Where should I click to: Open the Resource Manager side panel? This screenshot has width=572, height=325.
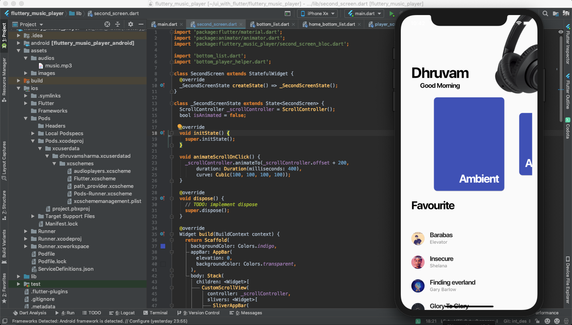click(4, 80)
